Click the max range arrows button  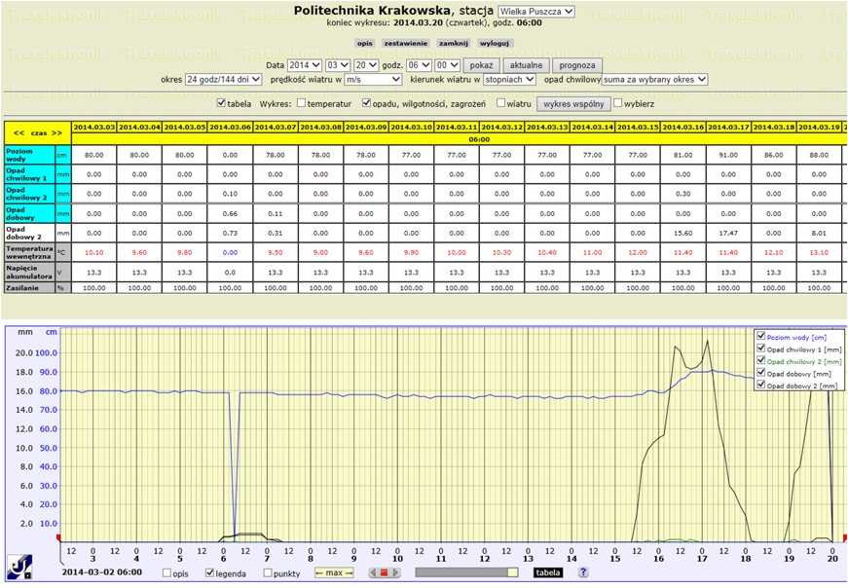coord(334,572)
